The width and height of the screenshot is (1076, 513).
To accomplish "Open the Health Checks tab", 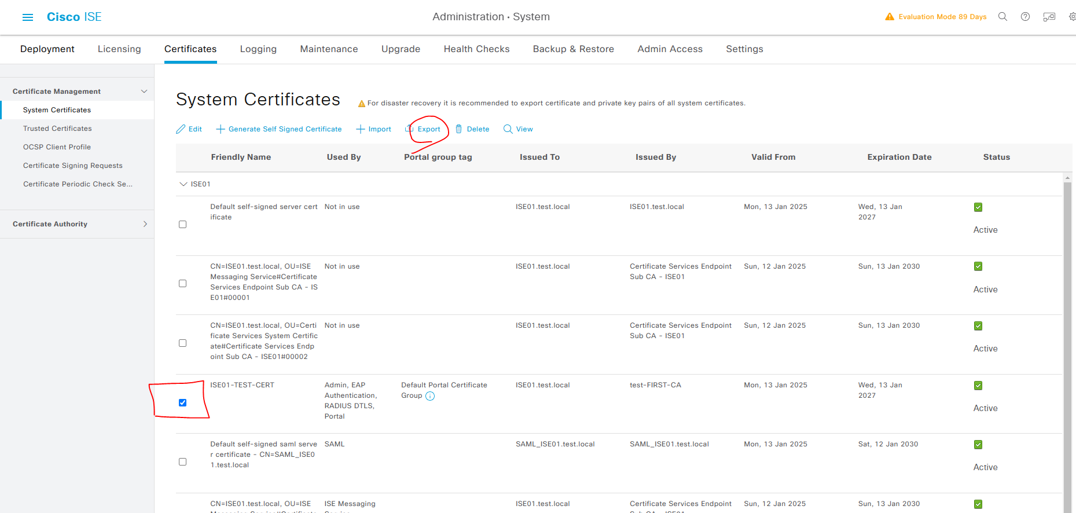I will [476, 49].
